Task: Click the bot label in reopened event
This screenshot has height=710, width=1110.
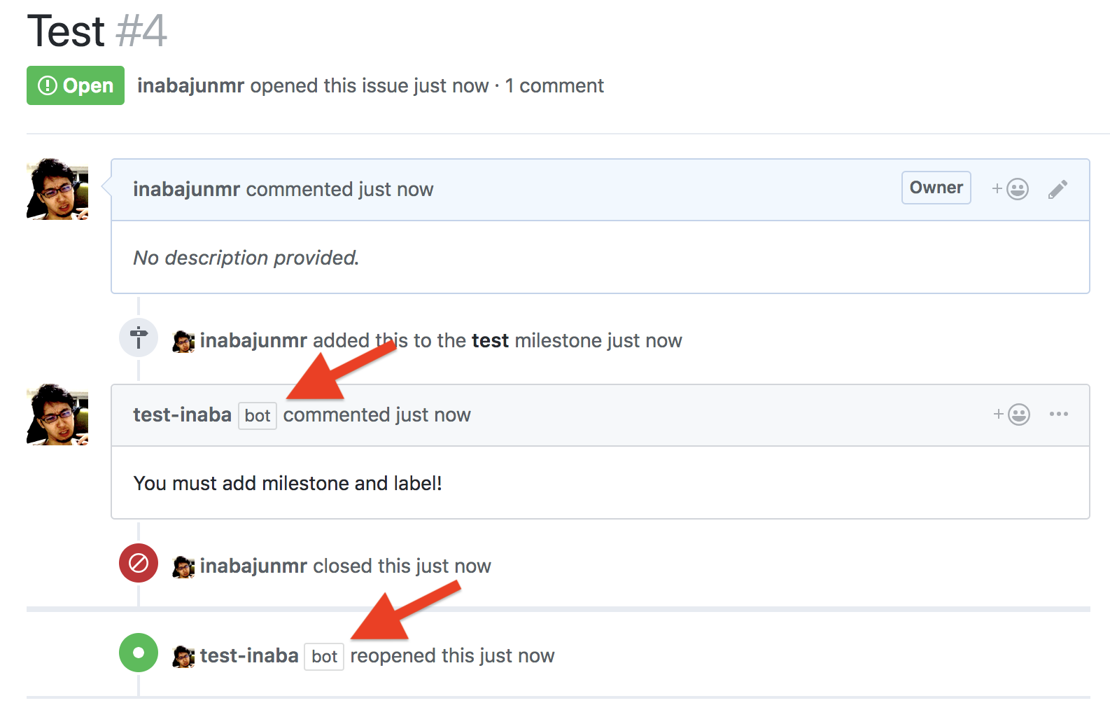Action: tap(324, 657)
